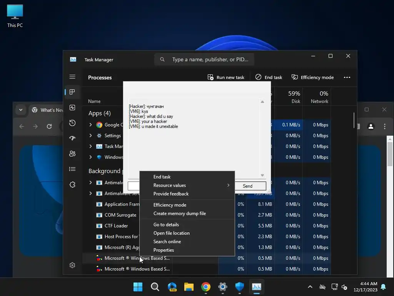Select Efficiency mode in context menu
Screen dimensions: 394x296
[187, 205]
